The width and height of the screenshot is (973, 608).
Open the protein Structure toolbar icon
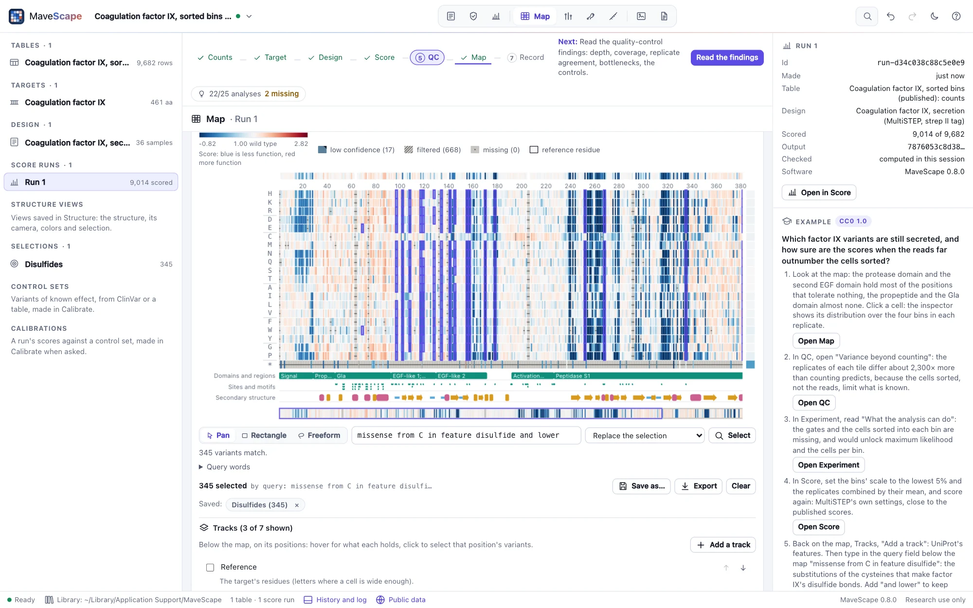pyautogui.click(x=591, y=16)
